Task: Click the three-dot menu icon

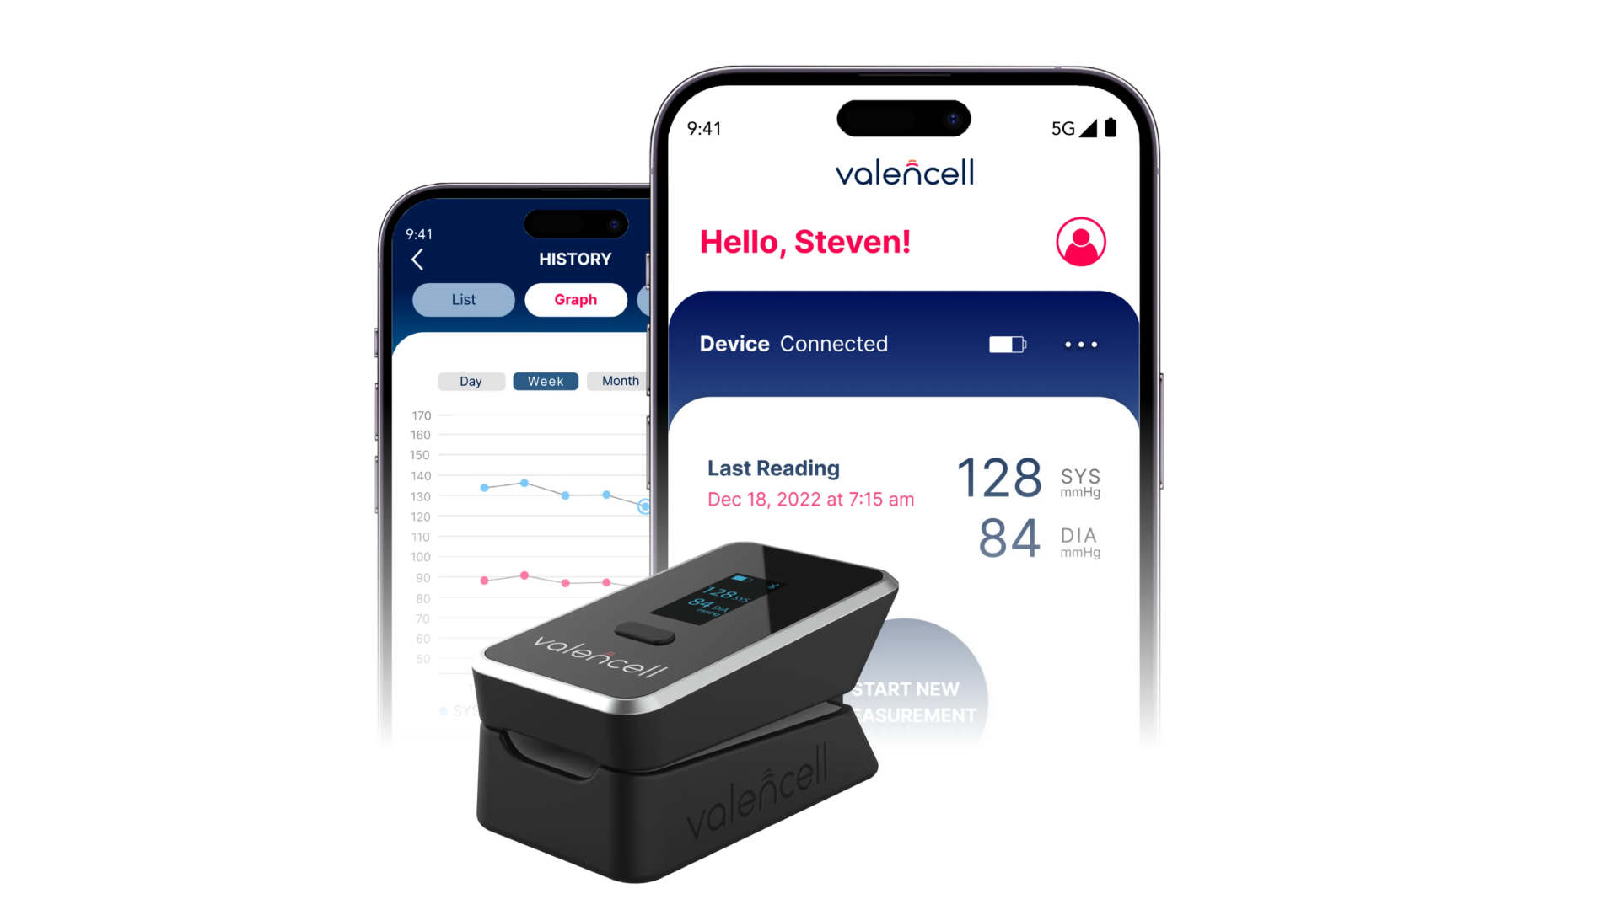Action: (x=1081, y=345)
